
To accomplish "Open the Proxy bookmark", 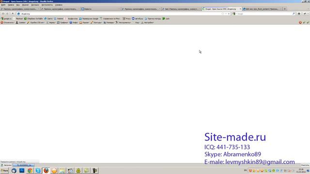I will pos(126,18).
